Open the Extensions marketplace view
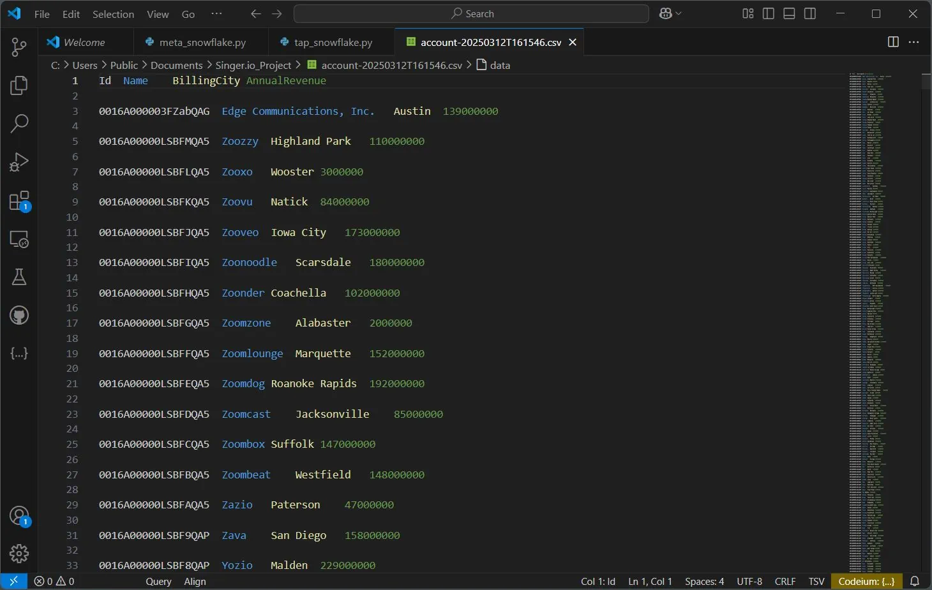Screen dimensions: 932x590 19,201
